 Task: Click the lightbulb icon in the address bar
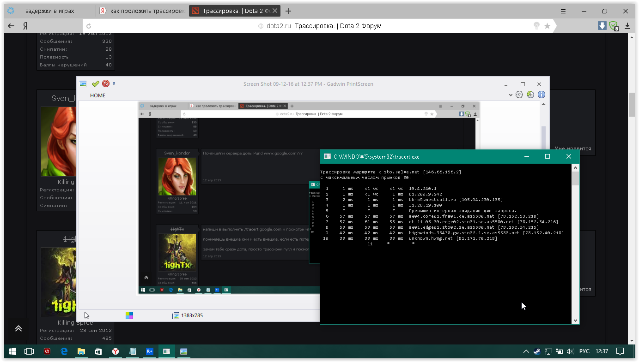coord(536,26)
